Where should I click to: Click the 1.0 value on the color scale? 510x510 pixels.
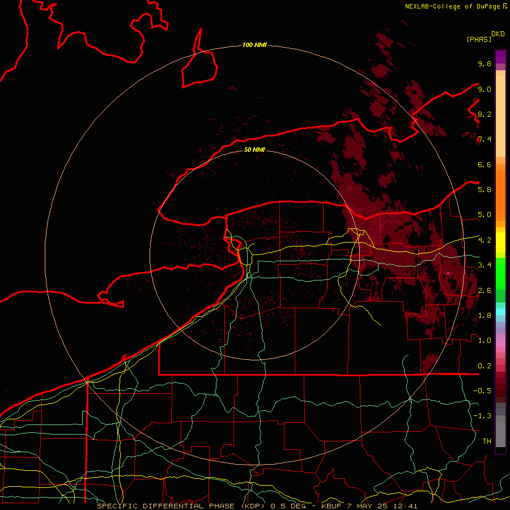click(484, 341)
